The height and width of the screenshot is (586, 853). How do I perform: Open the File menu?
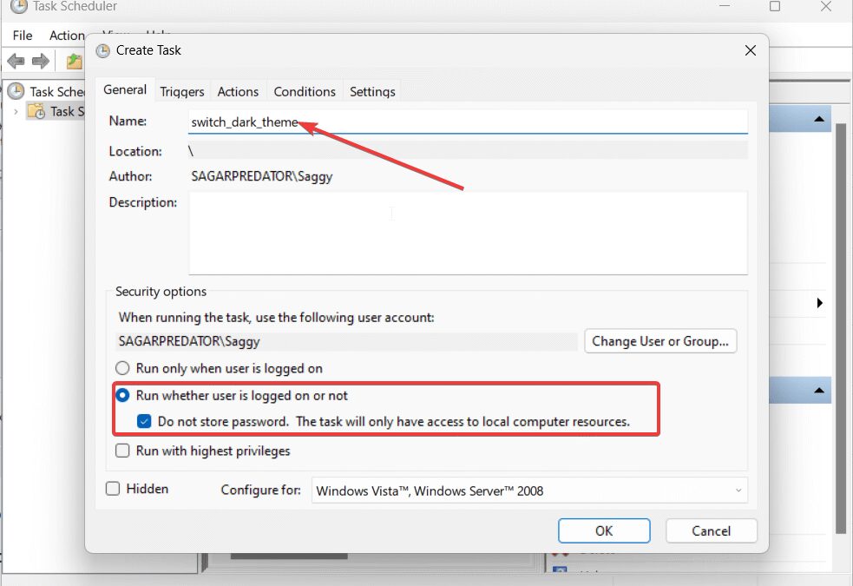coord(22,36)
